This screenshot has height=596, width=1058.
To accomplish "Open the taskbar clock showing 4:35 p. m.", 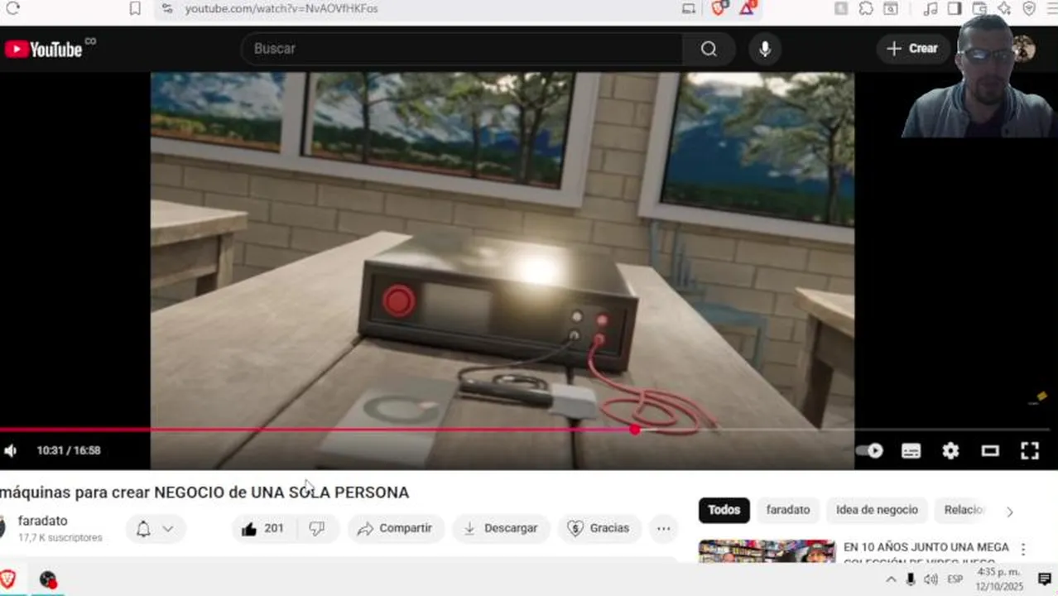I will pos(1000,579).
